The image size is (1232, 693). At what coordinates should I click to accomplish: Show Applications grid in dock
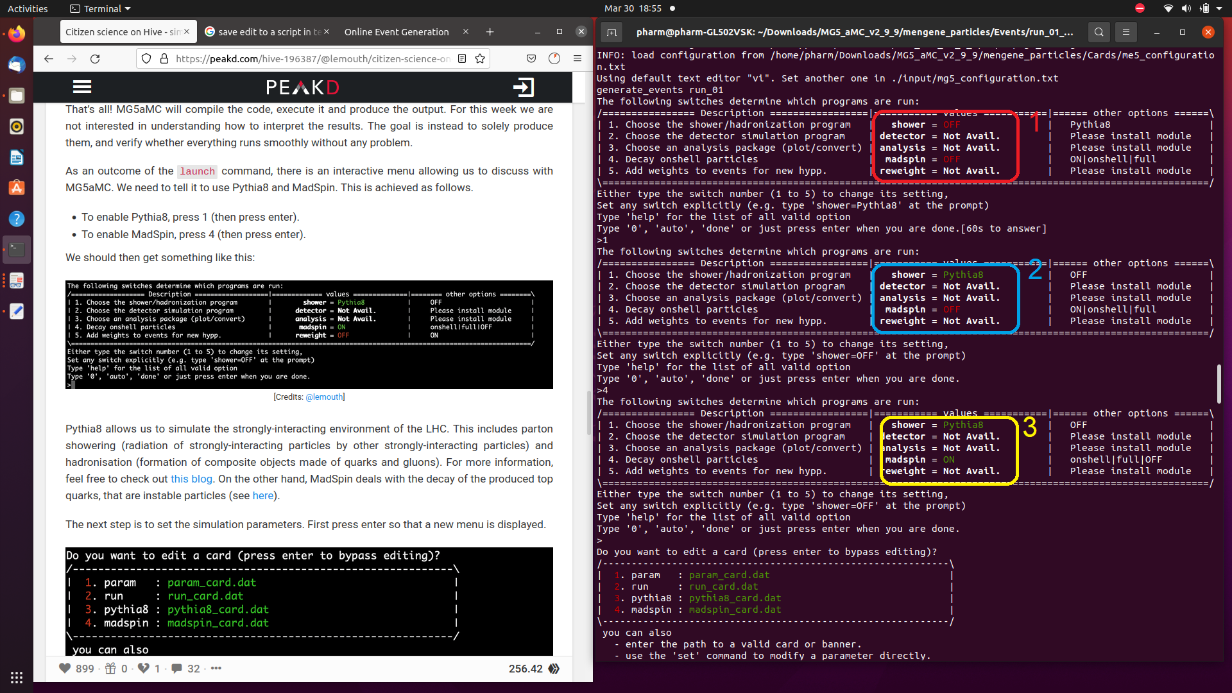pyautogui.click(x=17, y=677)
